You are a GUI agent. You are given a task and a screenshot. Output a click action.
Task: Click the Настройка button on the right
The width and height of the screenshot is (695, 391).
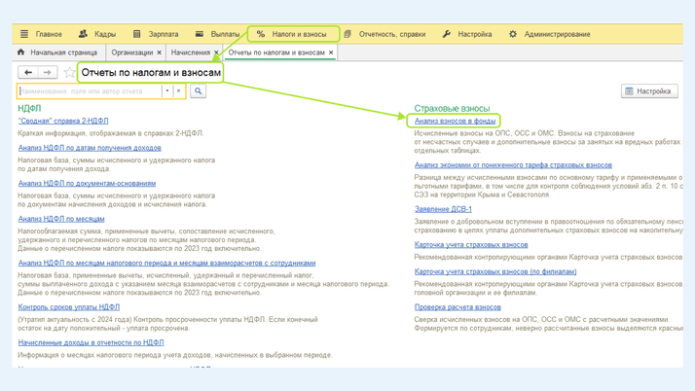649,91
